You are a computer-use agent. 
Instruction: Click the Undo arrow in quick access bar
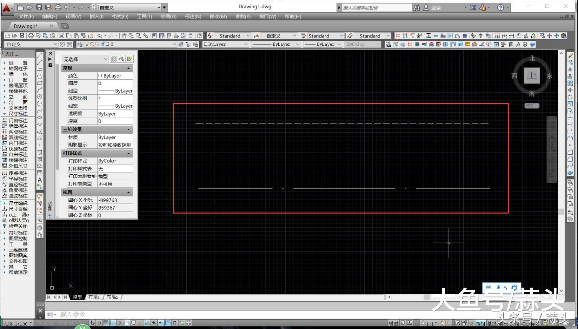pyautogui.click(x=67, y=7)
